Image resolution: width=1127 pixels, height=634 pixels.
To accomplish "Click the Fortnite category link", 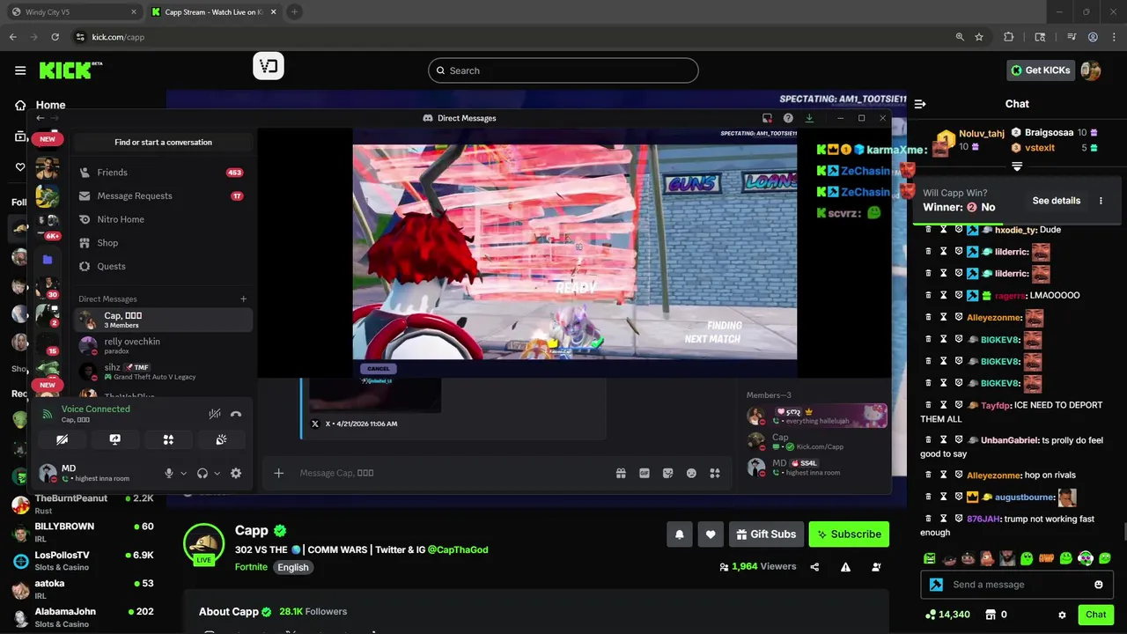I will tap(251, 567).
